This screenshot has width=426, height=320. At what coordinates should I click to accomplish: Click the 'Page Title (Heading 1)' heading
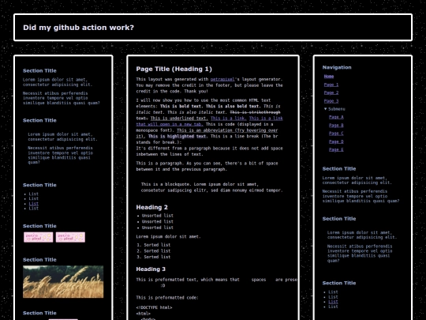[174, 69]
